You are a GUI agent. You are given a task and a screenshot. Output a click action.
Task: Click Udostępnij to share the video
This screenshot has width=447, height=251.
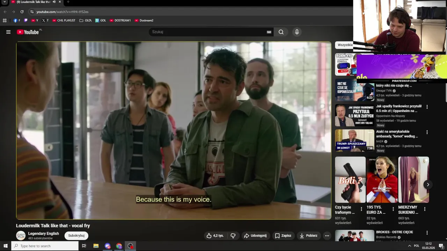pyautogui.click(x=255, y=236)
